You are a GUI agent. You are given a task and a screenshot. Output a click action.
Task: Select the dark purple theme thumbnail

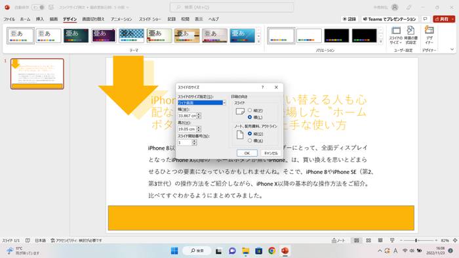coord(104,35)
